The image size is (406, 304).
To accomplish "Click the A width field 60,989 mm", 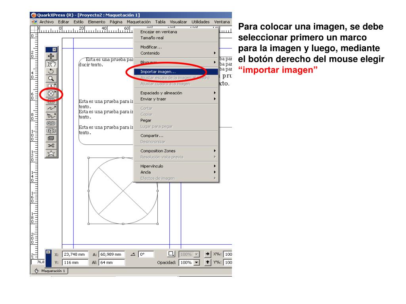I will (111, 255).
